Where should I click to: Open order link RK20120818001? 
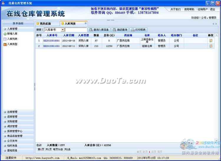[52, 41]
